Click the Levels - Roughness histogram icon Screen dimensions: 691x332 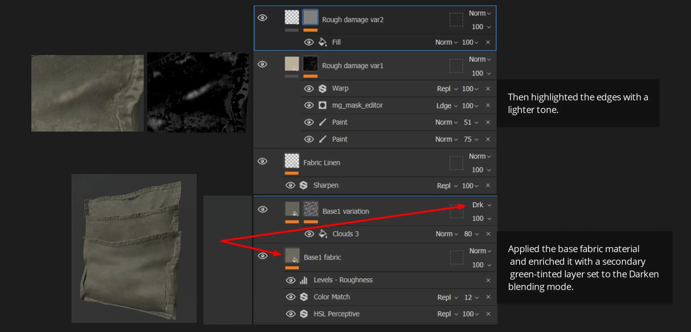coord(304,280)
